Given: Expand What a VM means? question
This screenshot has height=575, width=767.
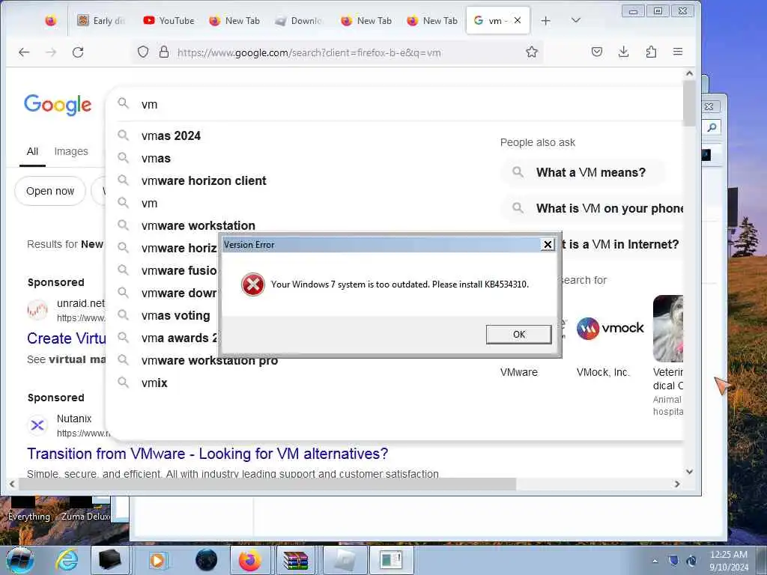Looking at the screenshot, I should pos(583,173).
